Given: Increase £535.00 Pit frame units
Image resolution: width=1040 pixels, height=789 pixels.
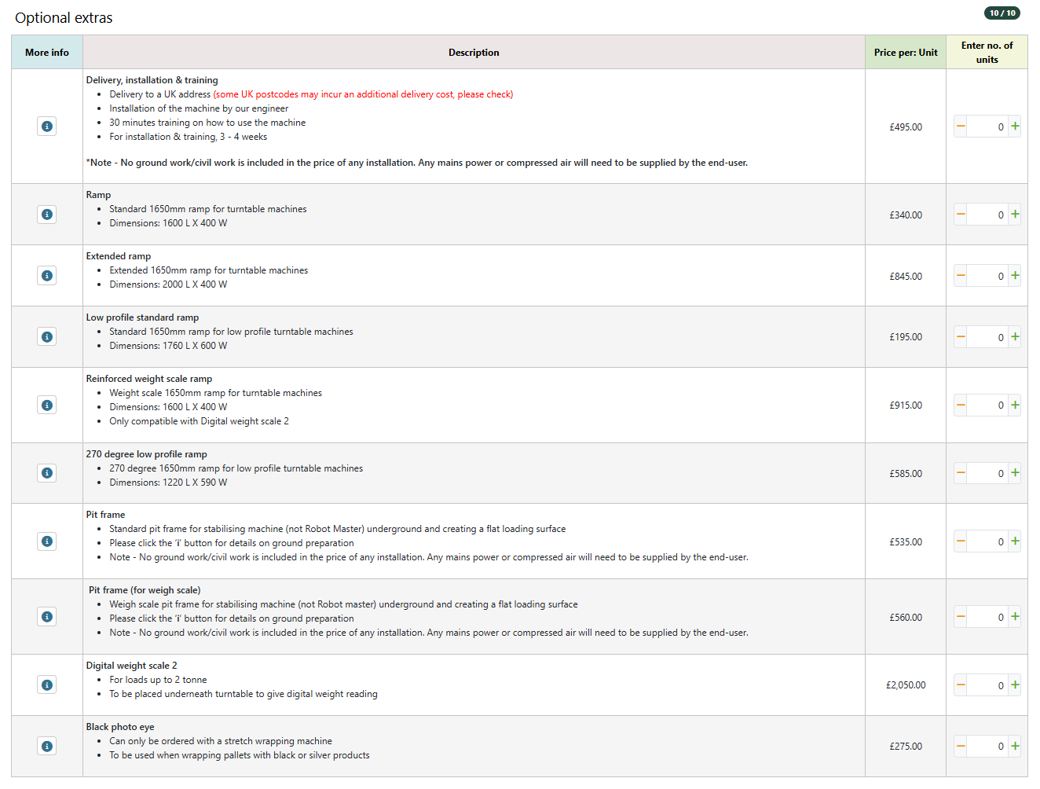Looking at the screenshot, I should (x=1015, y=541).
